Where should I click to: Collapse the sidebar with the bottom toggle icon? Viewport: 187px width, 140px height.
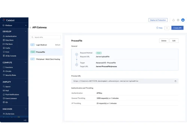[25, 120]
